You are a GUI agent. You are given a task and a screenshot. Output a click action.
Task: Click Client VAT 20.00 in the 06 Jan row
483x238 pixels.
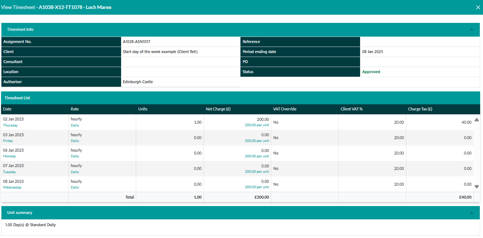pos(399,153)
